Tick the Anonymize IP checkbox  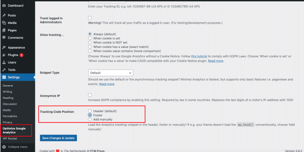coord(90,95)
